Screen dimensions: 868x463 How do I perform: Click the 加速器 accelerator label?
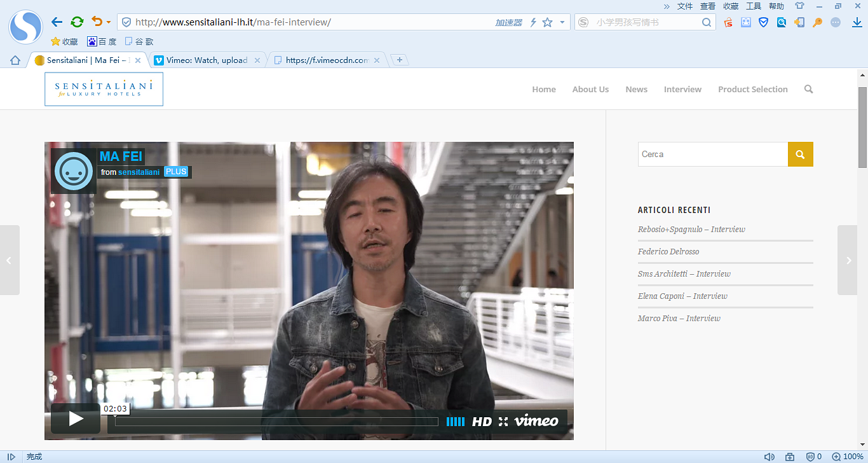tap(508, 22)
